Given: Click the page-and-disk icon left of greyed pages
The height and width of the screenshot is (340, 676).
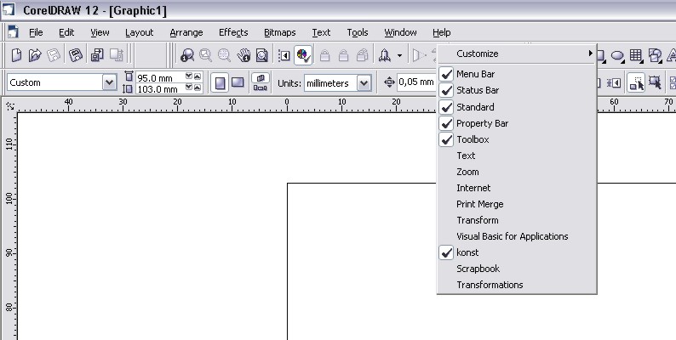Looking at the screenshot, I should click(x=97, y=55).
